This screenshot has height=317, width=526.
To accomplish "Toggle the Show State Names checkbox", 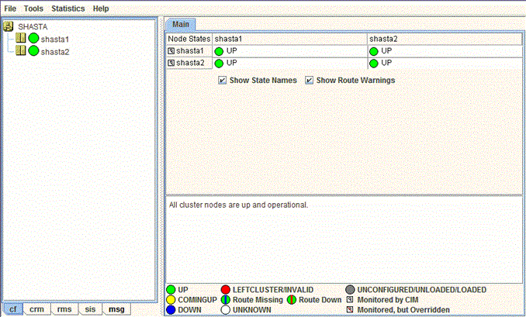I will click(223, 81).
